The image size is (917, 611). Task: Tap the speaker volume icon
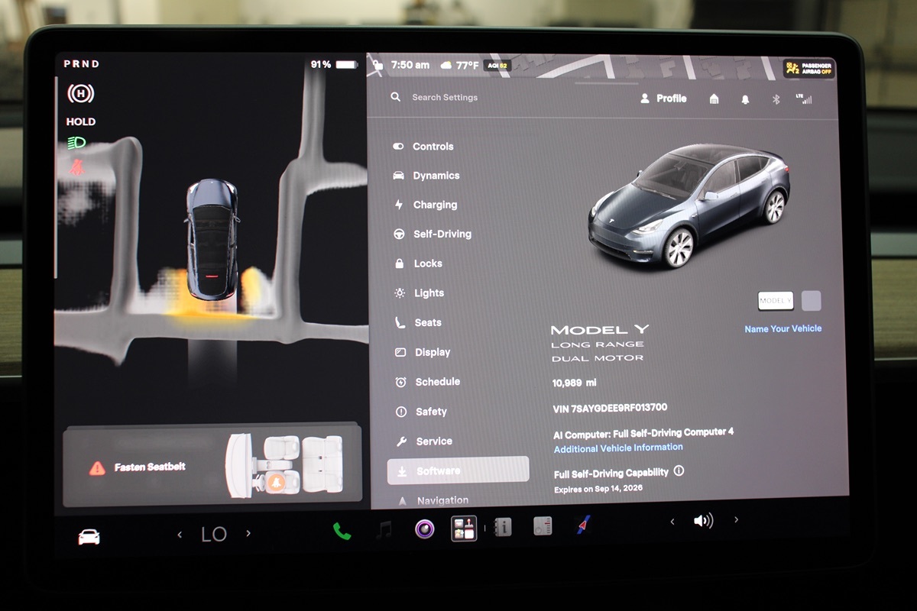703,521
